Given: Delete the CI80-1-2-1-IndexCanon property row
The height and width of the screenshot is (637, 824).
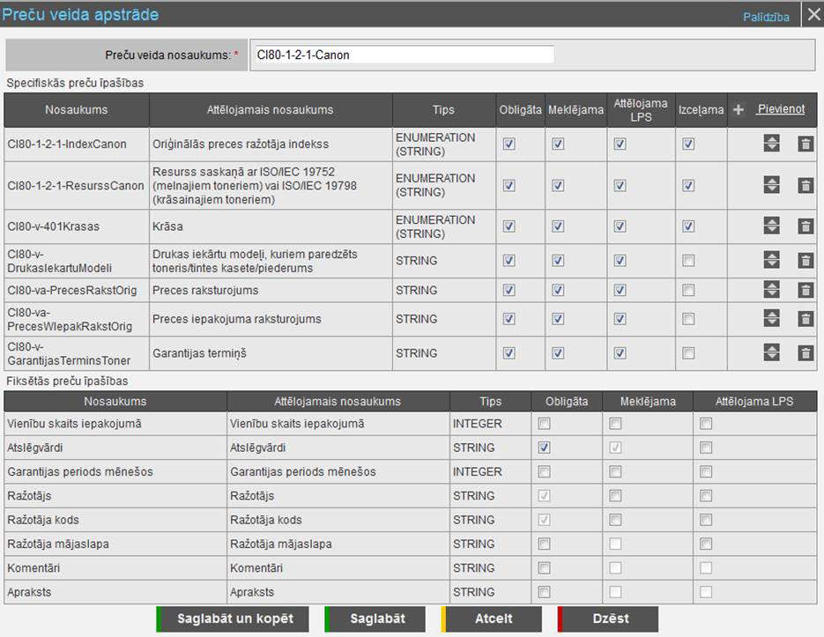Looking at the screenshot, I should click(805, 144).
